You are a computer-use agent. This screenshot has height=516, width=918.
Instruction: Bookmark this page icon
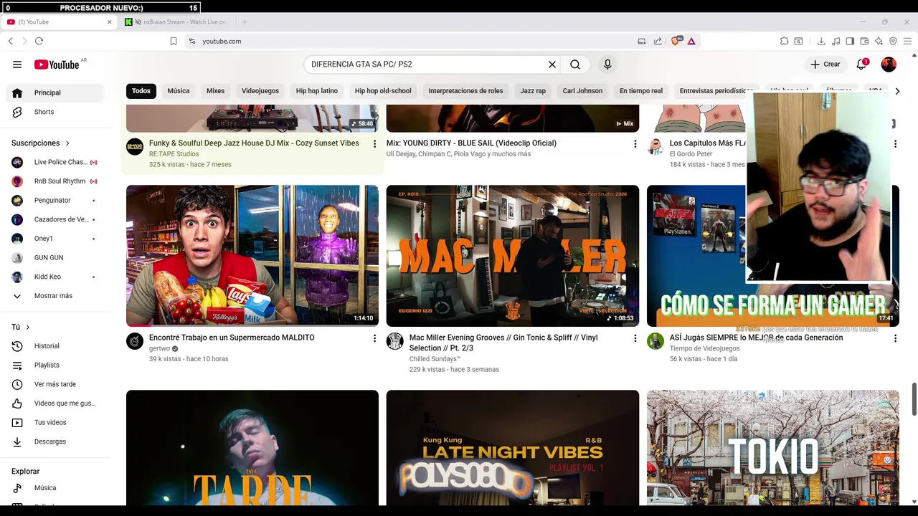[173, 42]
